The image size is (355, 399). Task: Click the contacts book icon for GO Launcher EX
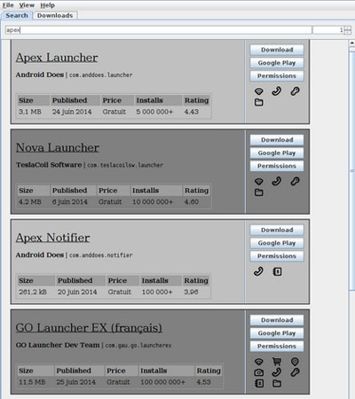tap(259, 384)
